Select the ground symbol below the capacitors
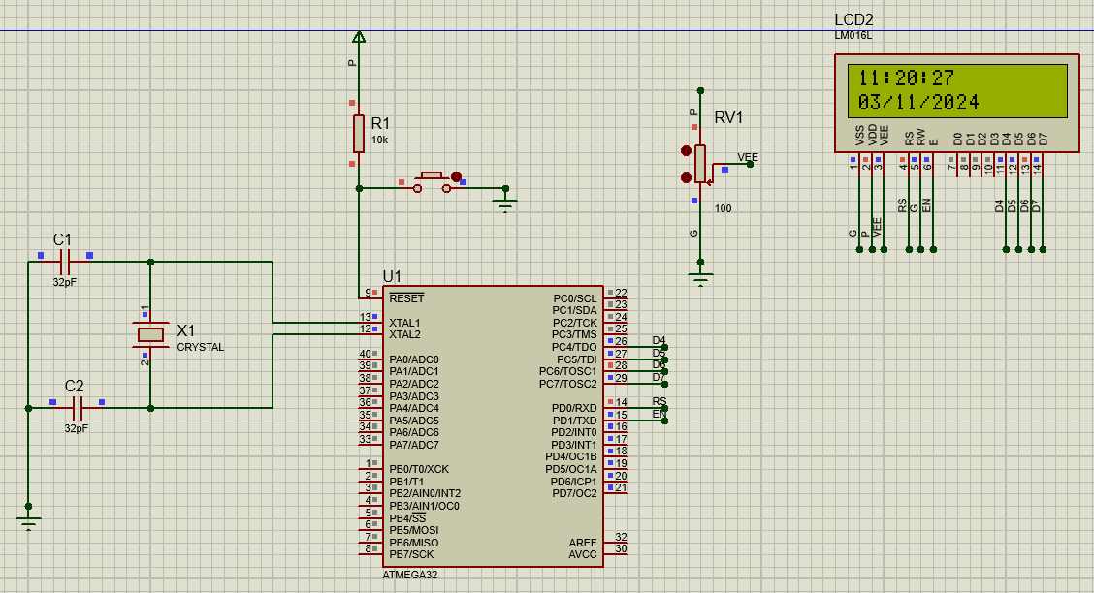 (28, 523)
